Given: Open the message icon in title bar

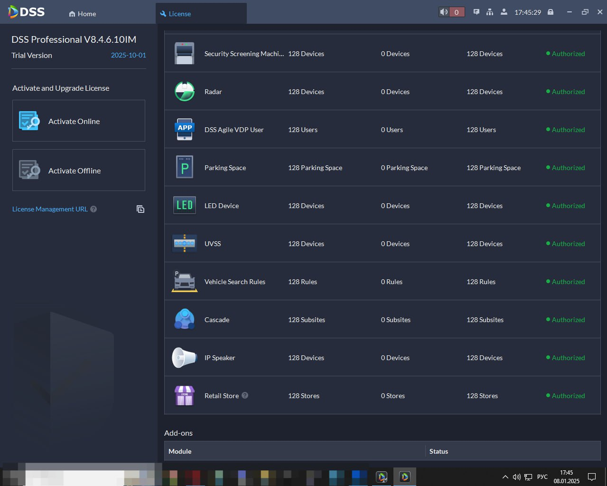Looking at the screenshot, I should tap(476, 12).
